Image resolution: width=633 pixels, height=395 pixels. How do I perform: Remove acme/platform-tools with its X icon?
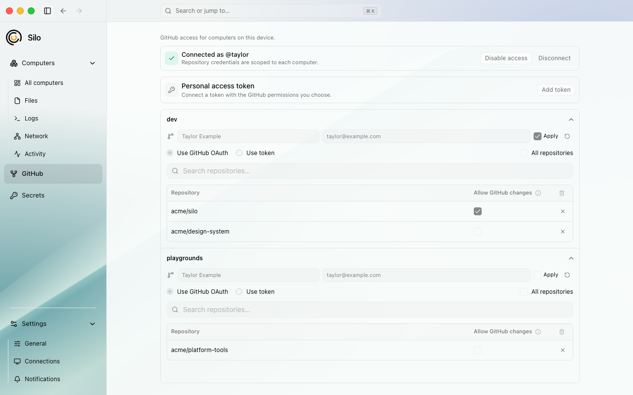point(563,350)
